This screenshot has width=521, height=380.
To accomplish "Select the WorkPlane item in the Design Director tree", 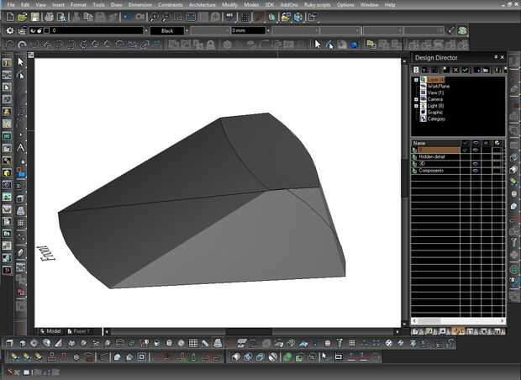I will coord(439,86).
